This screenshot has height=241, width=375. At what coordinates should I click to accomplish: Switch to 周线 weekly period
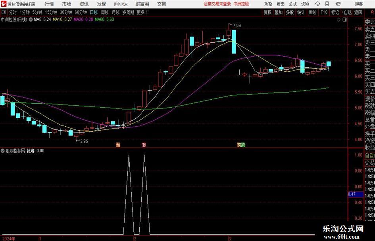click(105, 12)
